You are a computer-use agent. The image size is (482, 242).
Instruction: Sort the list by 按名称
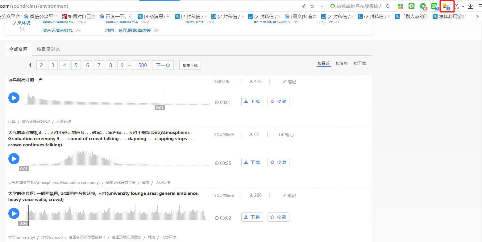[x=342, y=63]
